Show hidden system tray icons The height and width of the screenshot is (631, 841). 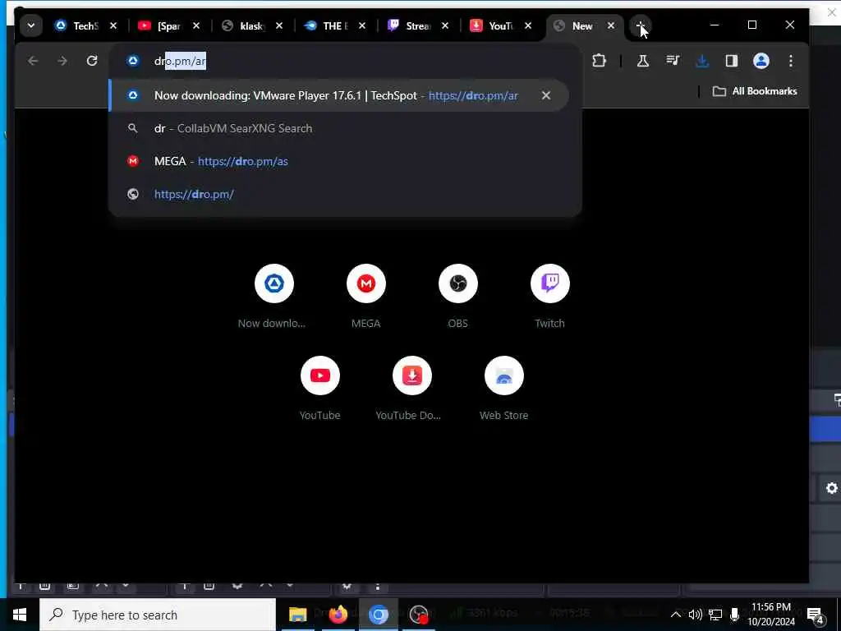[676, 615]
